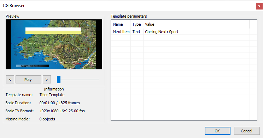
Task: Select the 'Next item' parameter name cell
Action: [x=121, y=32]
